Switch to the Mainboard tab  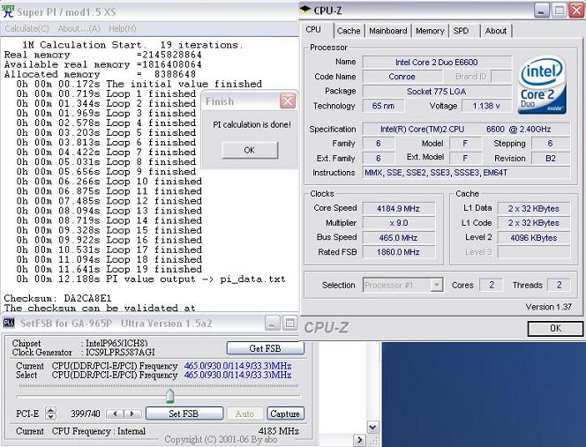[x=387, y=31]
